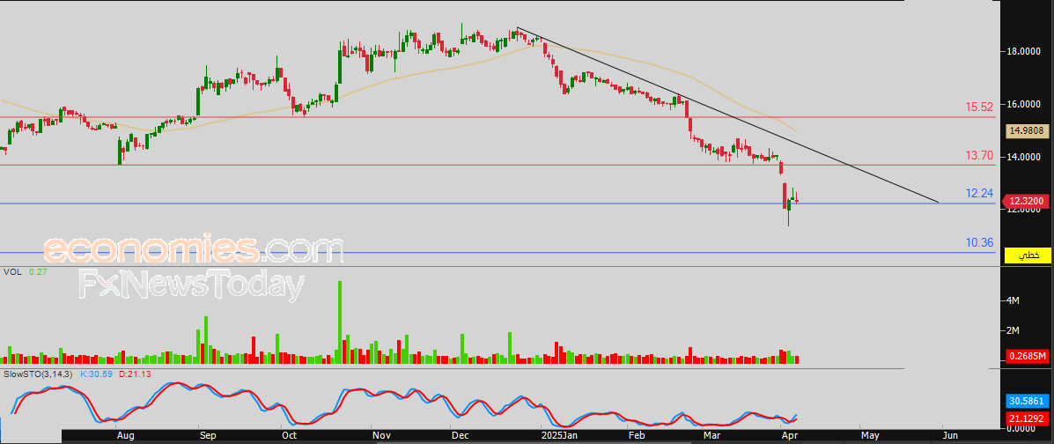
Task: Click the Jun label on time axis
Action: [x=950, y=436]
